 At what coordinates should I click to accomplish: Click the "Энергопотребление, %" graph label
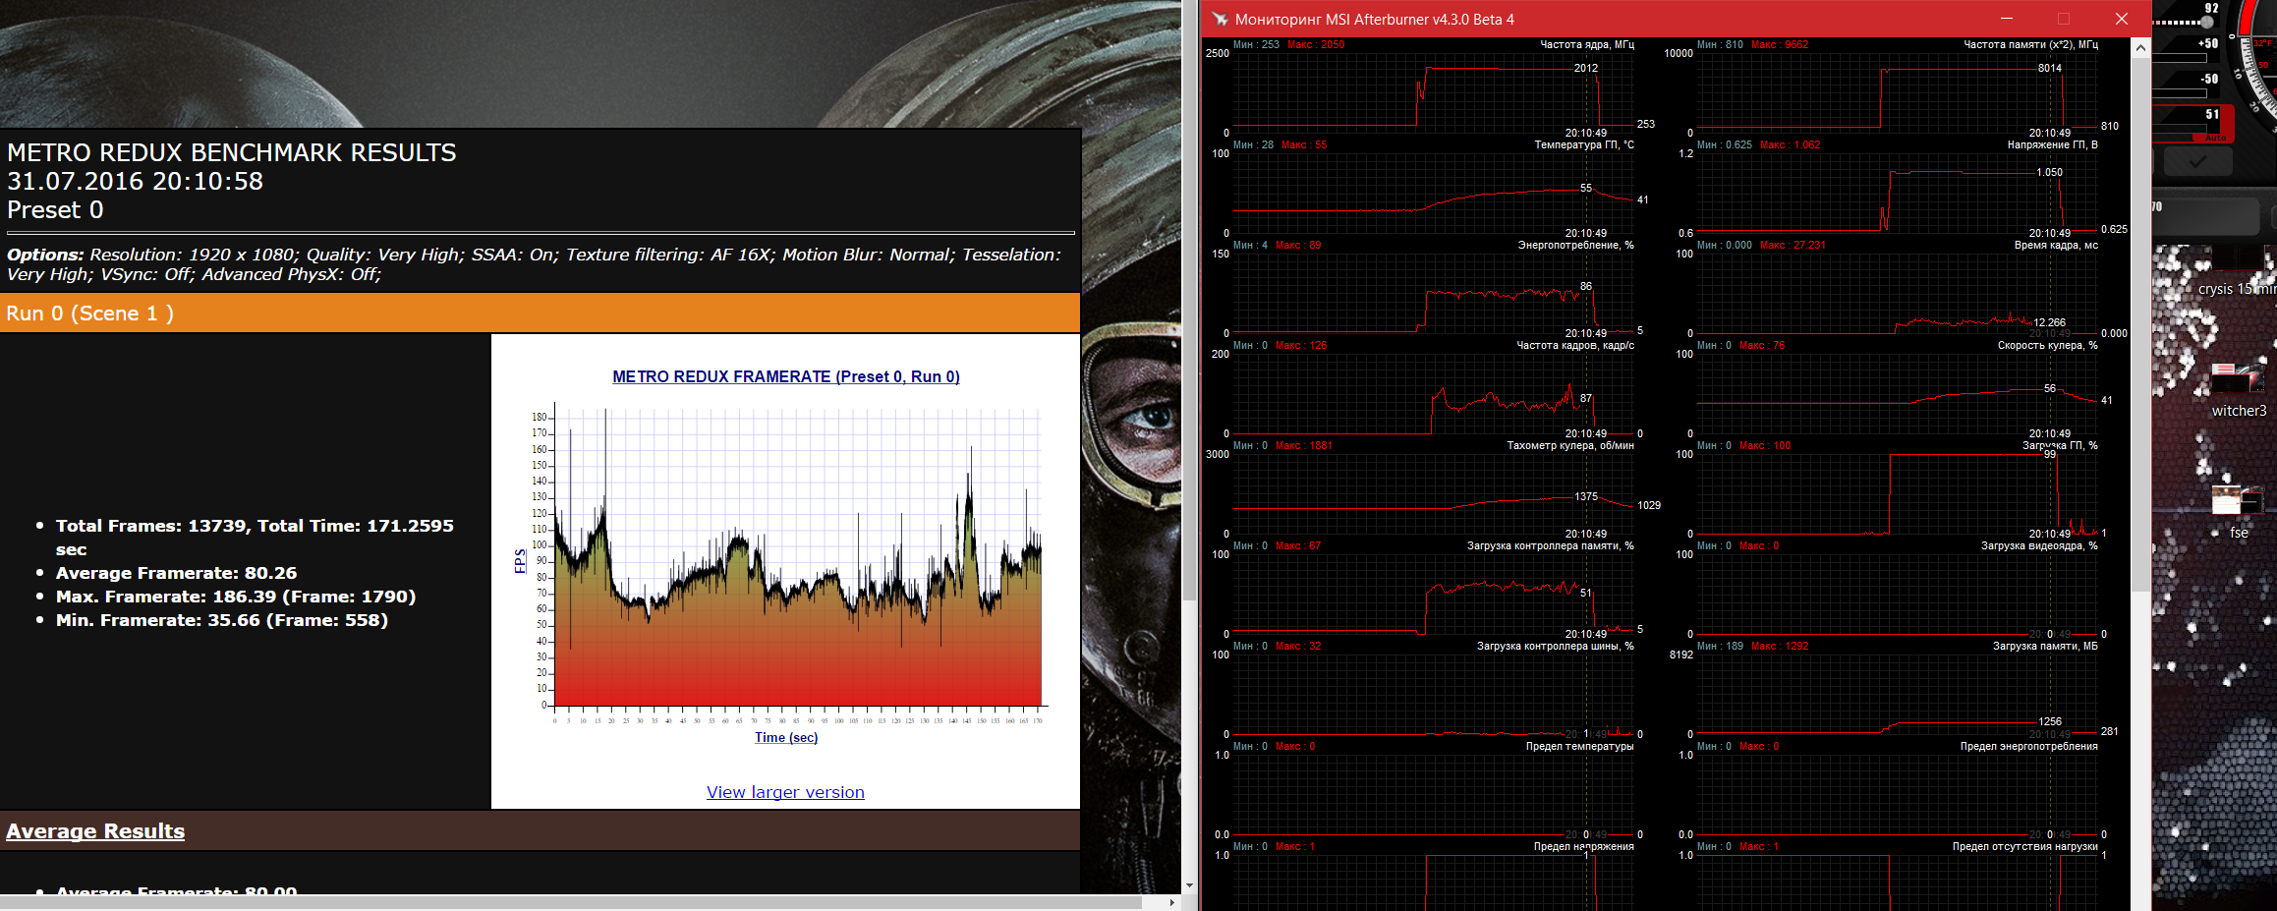[x=1575, y=245]
